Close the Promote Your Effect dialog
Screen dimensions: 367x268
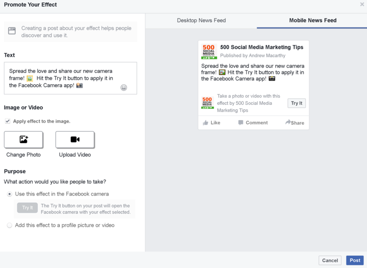click(x=362, y=4)
